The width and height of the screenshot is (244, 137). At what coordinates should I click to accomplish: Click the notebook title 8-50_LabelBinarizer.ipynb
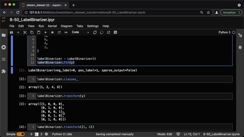click(32, 20)
